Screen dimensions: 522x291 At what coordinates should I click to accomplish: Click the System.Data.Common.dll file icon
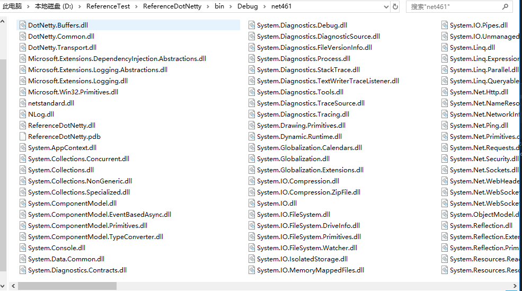coord(23,259)
